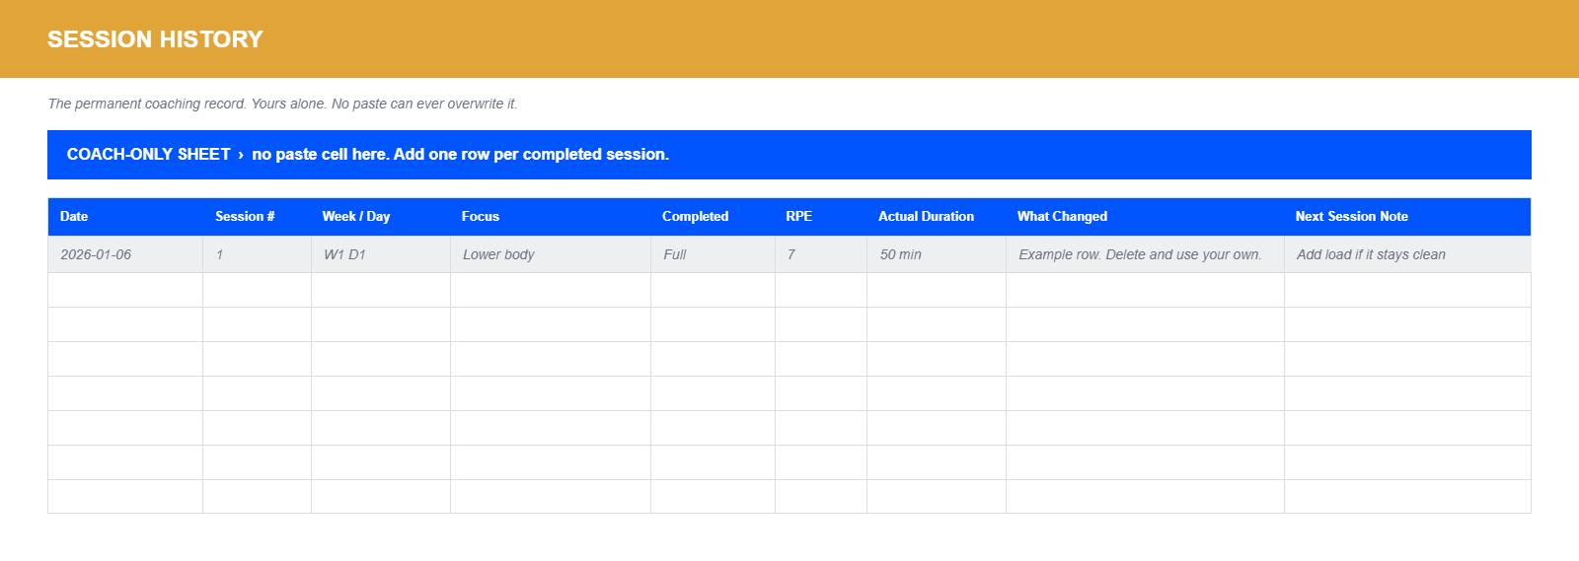The width and height of the screenshot is (1579, 561).
Task: Click the Example row. Delete cell
Action: coord(1146,254)
